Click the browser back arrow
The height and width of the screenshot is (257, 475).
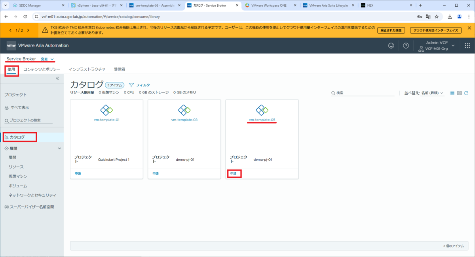[6, 17]
